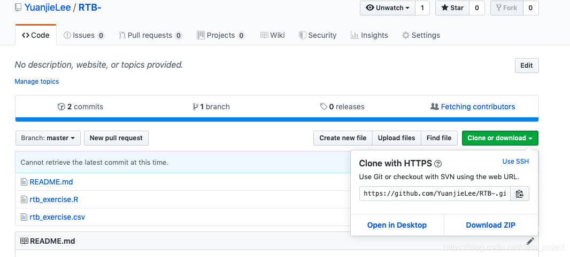Open the Pull requests tab
The width and height of the screenshot is (570, 257).
pyautogui.click(x=150, y=35)
